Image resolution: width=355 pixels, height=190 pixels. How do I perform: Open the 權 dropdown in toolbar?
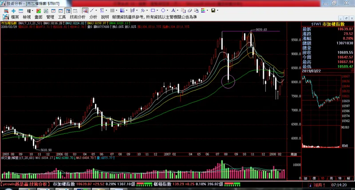pos(30,11)
